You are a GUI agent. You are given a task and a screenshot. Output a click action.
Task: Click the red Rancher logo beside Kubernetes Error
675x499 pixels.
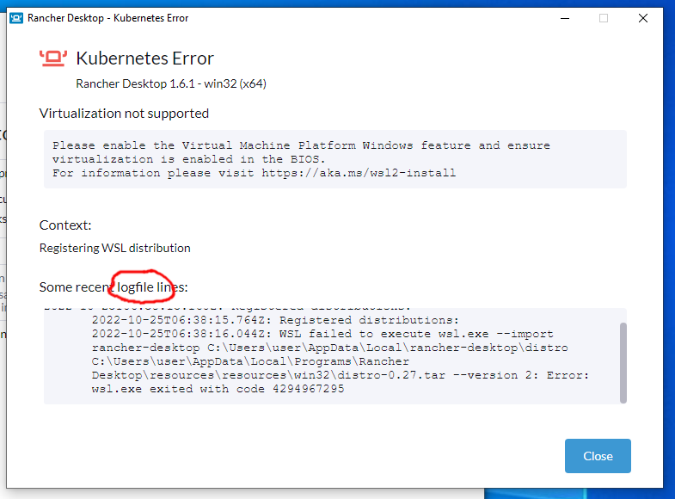[x=53, y=59]
